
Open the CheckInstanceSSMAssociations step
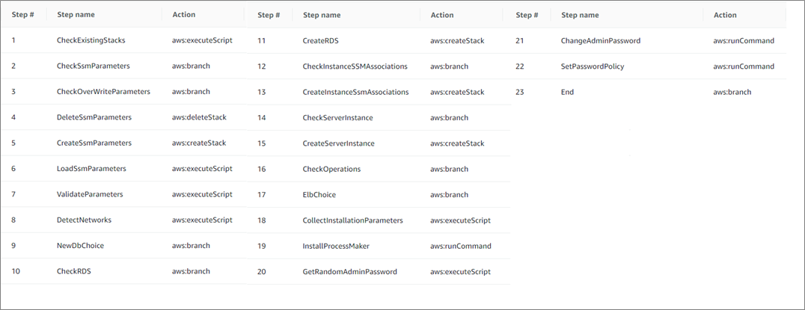(355, 66)
